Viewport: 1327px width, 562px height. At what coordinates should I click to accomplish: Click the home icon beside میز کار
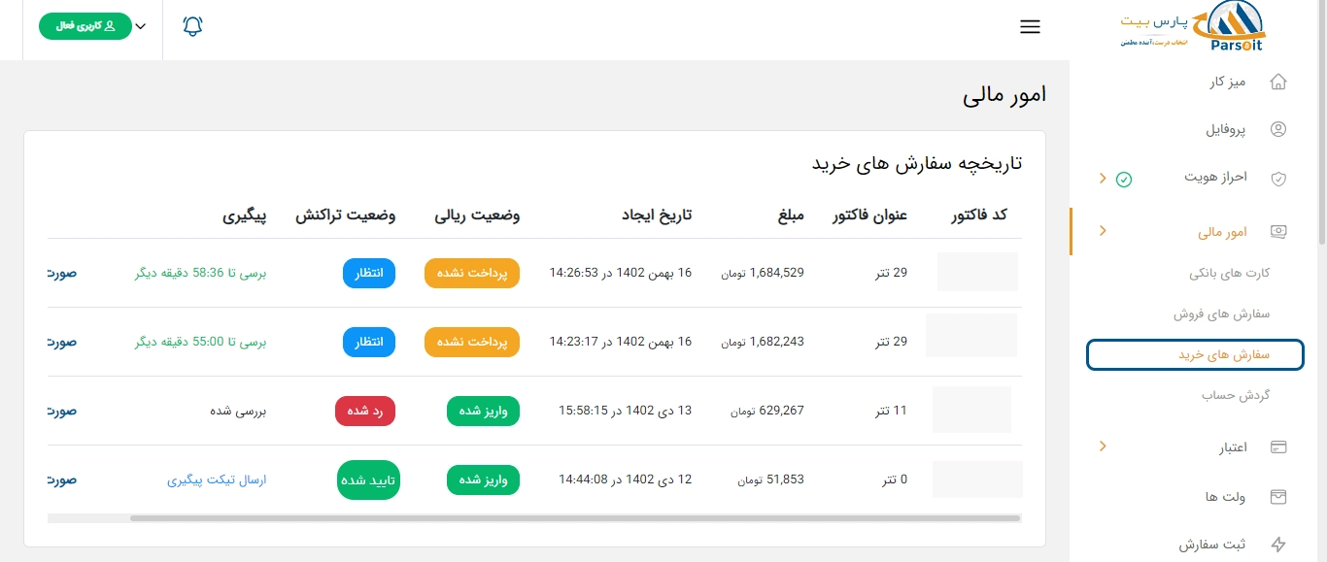[1278, 82]
